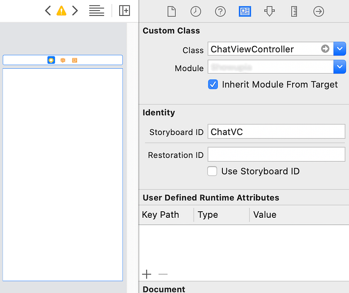Click the yellow warning triangle icon
Screen dimensions: 349x293
tap(61, 10)
